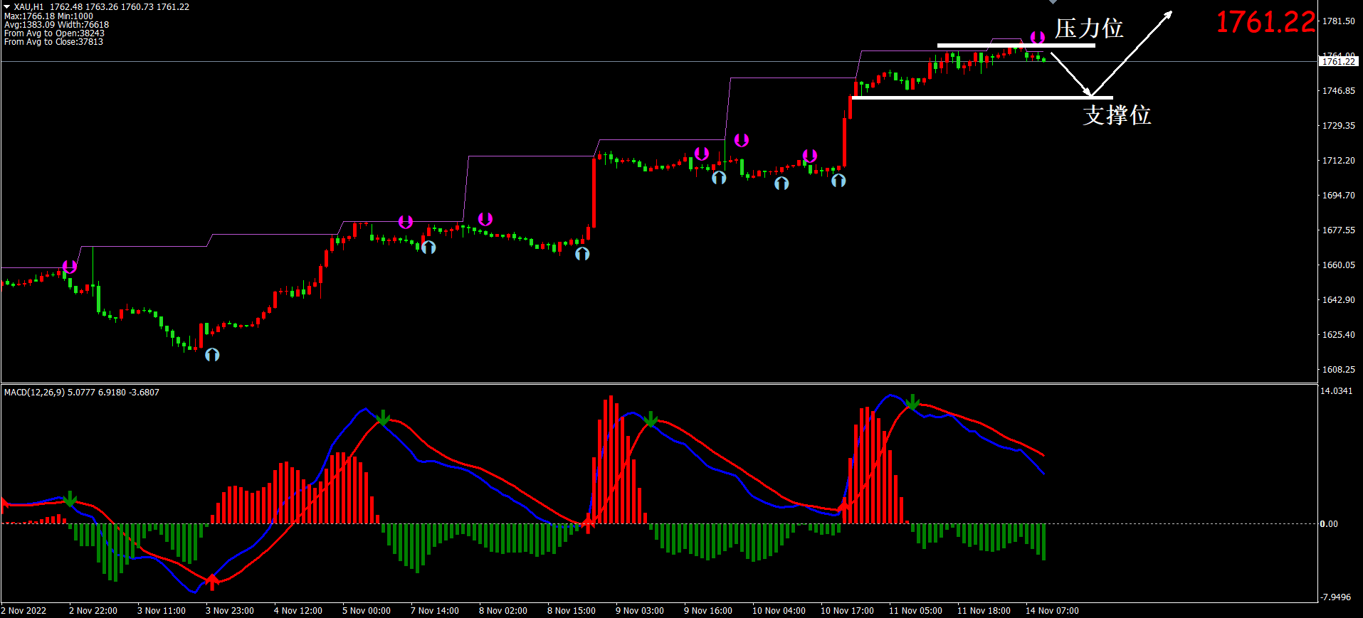Image resolution: width=1363 pixels, height=618 pixels.
Task: Click green MACD arrow above 9 Nov 03:00
Action: (651, 420)
